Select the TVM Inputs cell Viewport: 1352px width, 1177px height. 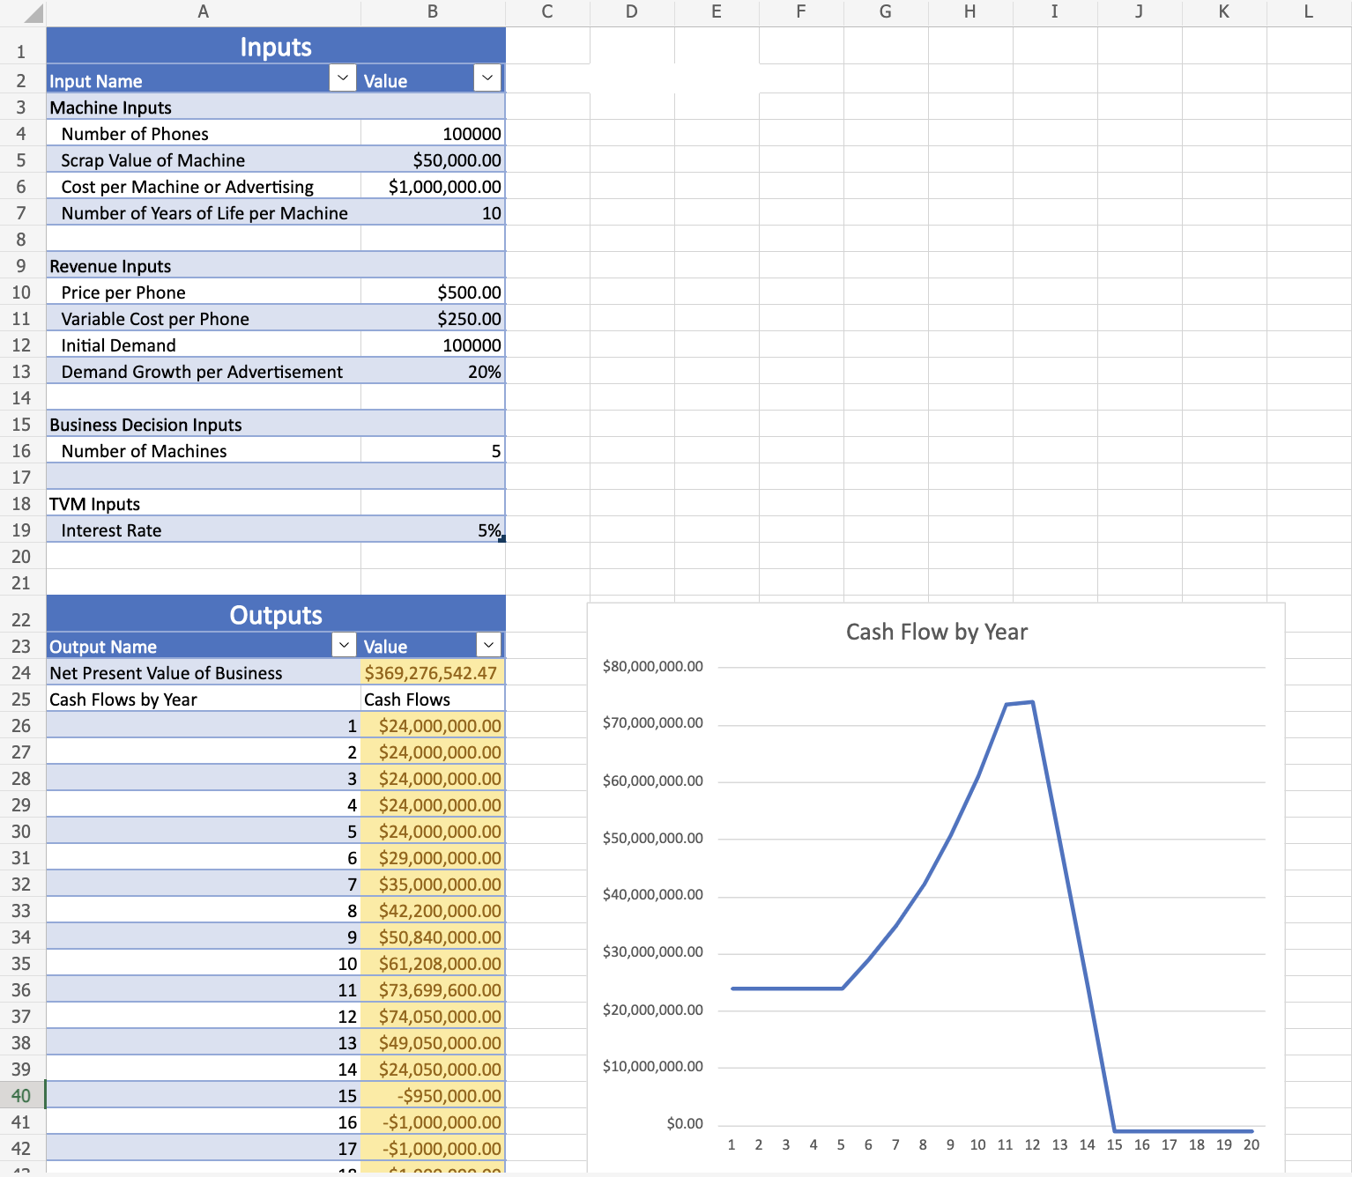pos(204,503)
